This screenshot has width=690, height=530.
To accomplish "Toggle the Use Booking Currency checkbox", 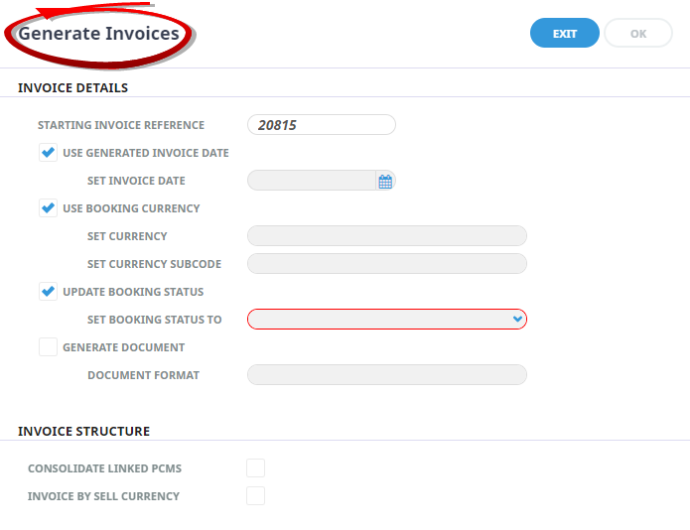I will point(48,208).
